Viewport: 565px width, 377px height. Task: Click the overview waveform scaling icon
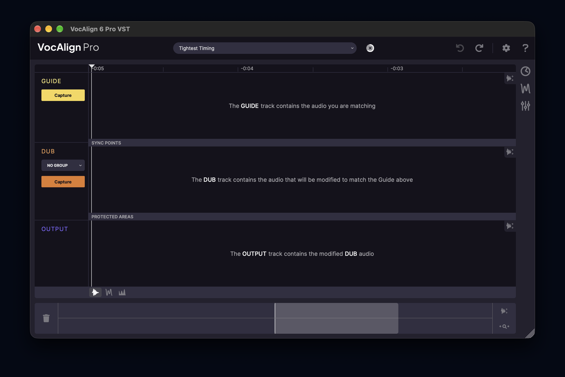click(x=504, y=311)
